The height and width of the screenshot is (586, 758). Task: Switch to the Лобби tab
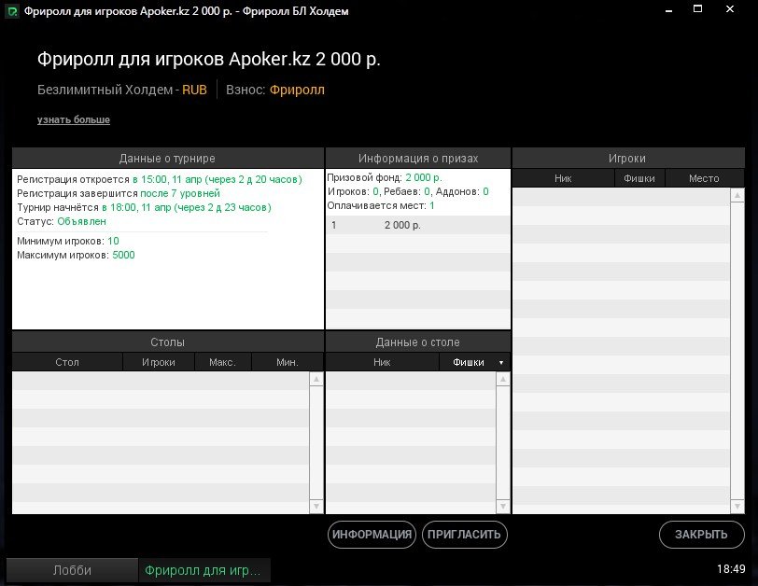[x=72, y=569]
